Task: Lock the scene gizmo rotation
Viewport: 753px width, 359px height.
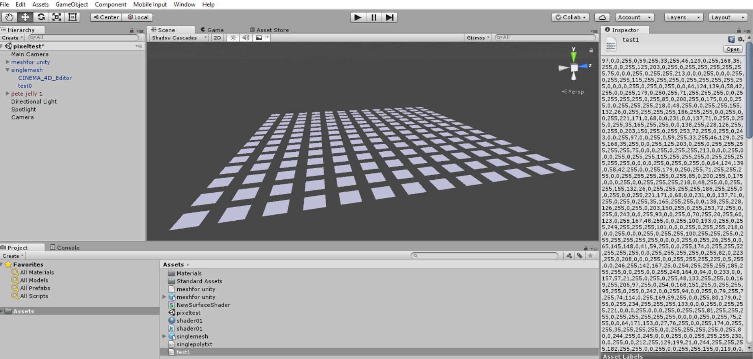Action: pyautogui.click(x=591, y=50)
